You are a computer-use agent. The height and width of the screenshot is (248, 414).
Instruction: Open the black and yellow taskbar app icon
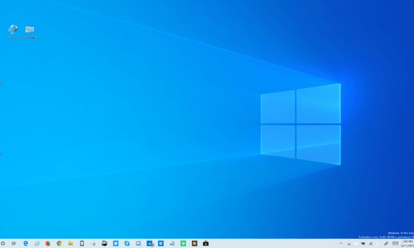click(195, 243)
